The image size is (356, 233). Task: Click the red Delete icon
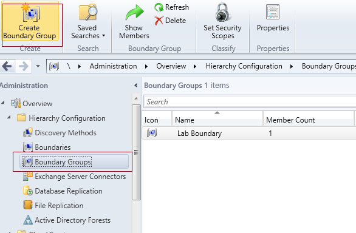pos(159,21)
